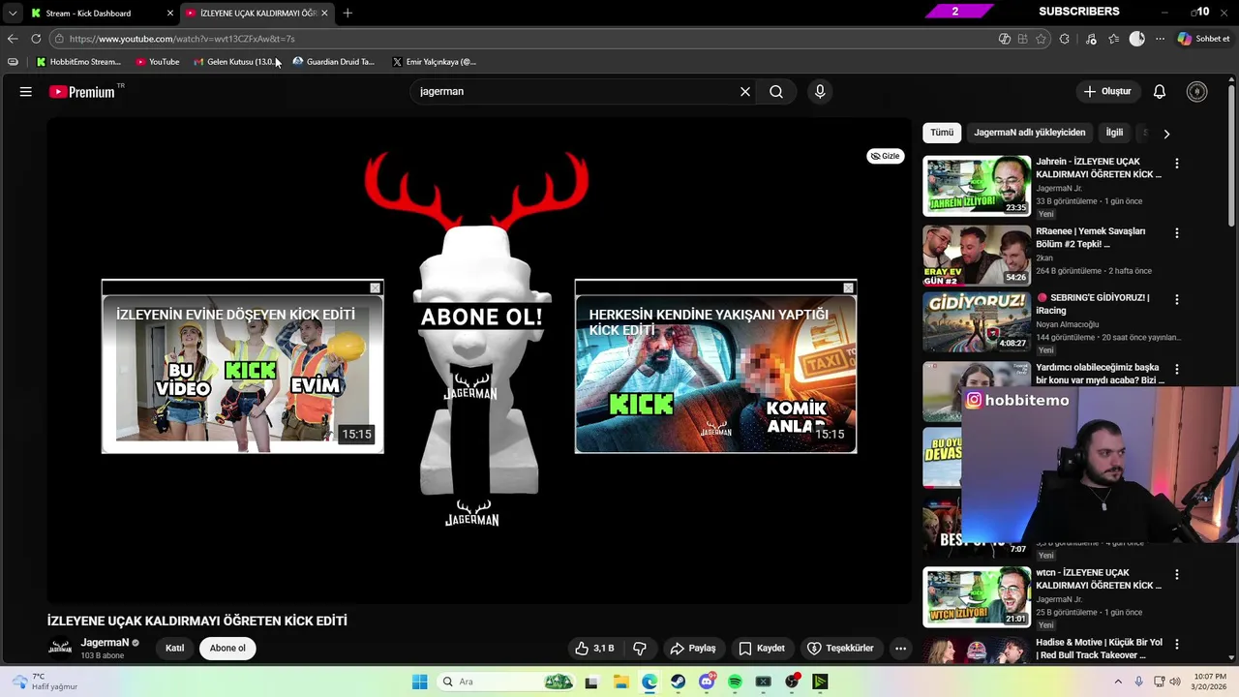Image resolution: width=1239 pixels, height=697 pixels.
Task: Open the more actions ellipsis under the video
Action: (900, 648)
